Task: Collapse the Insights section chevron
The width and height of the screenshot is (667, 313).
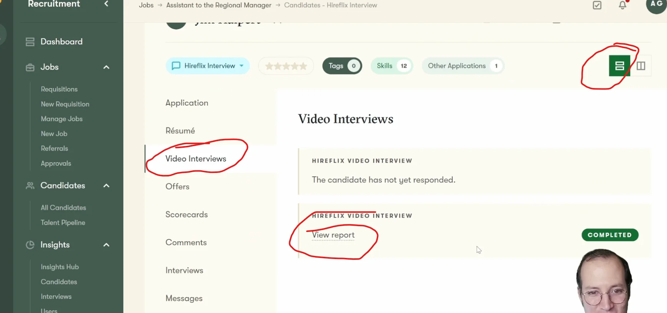Action: [106, 245]
